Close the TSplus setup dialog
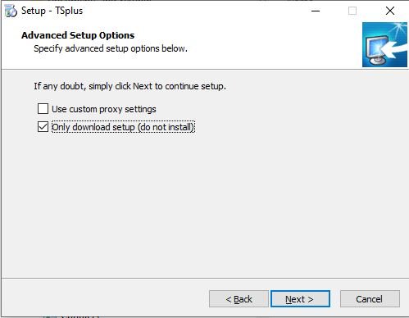 coord(390,11)
